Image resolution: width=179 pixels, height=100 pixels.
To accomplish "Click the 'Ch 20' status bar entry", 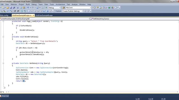I will (163, 99).
